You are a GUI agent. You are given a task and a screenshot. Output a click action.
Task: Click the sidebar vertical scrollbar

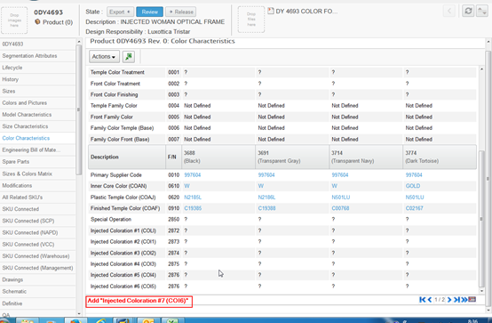coord(79,110)
